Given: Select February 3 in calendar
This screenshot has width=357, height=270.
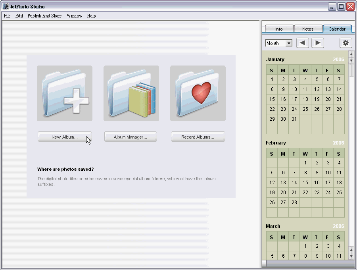Looking at the screenshot, I should pos(328,163).
